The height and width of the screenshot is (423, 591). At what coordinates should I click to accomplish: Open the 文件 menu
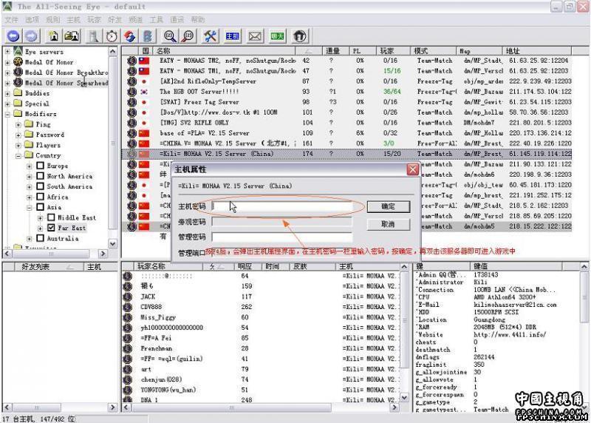11,19
